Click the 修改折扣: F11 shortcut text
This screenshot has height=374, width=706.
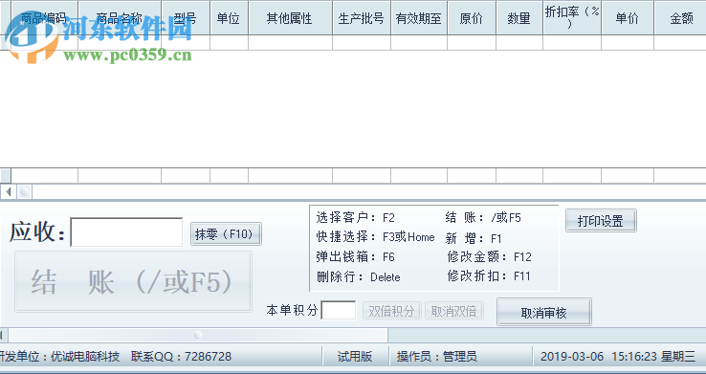(x=489, y=275)
